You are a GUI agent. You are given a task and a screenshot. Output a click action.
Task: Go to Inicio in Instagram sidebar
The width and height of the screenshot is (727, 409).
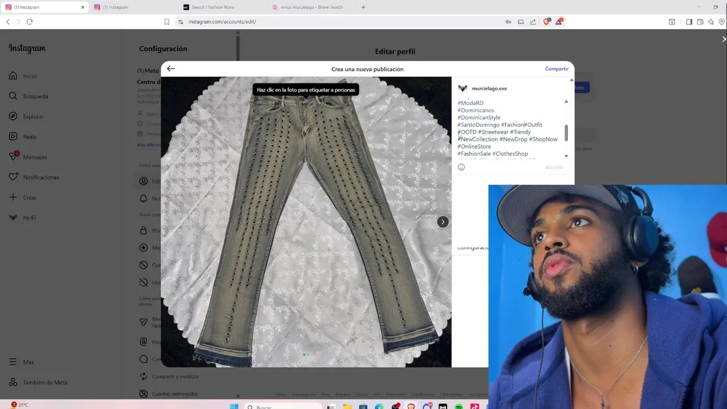pos(23,76)
